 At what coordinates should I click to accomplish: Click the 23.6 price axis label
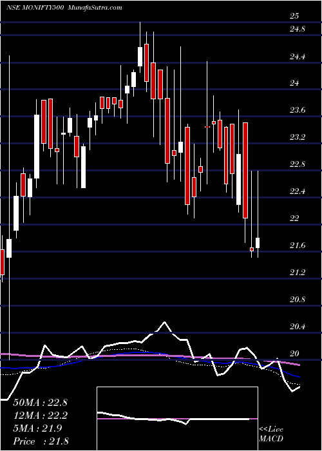[x=297, y=110]
